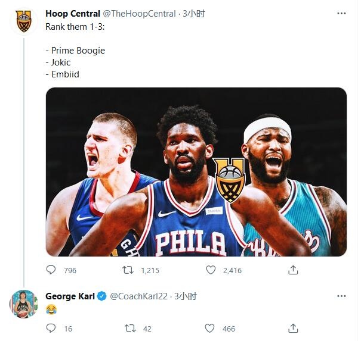The width and height of the screenshot is (364, 341).
Task: Open more options on George Karl tweet
Action: tap(341, 296)
